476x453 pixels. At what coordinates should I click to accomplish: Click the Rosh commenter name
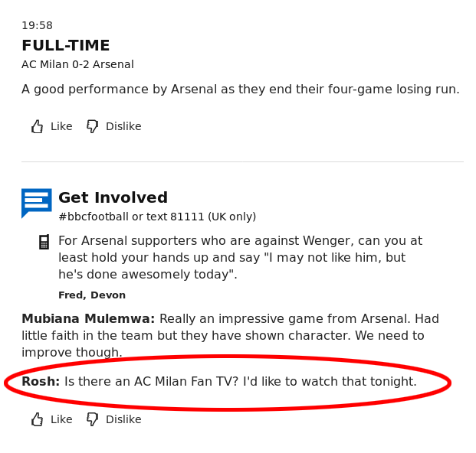tap(41, 382)
